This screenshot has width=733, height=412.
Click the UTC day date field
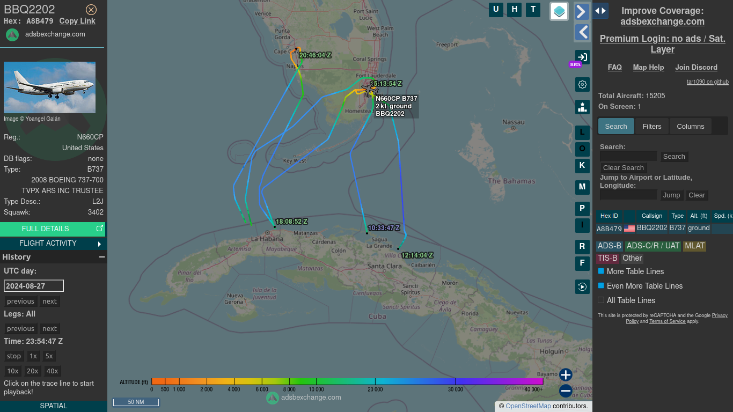pyautogui.click(x=34, y=286)
